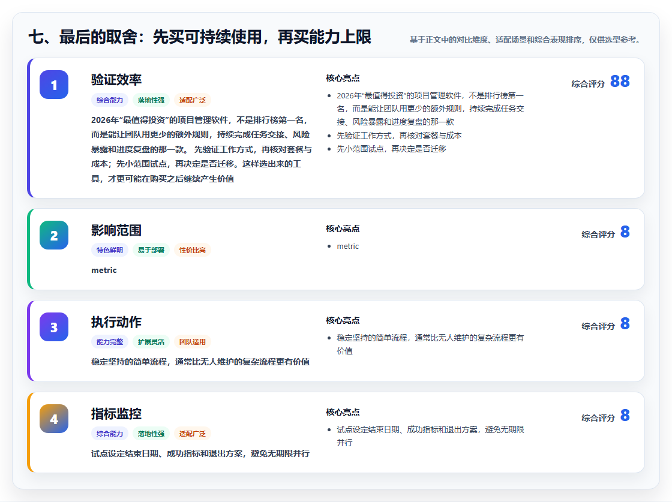Click the 落地性强 tag under 验证效率
This screenshot has height=502, width=672.
pos(151,100)
